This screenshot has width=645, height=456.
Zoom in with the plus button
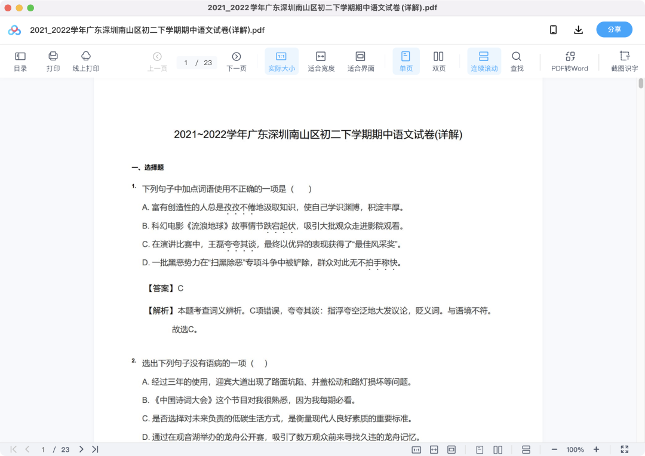pos(596,449)
